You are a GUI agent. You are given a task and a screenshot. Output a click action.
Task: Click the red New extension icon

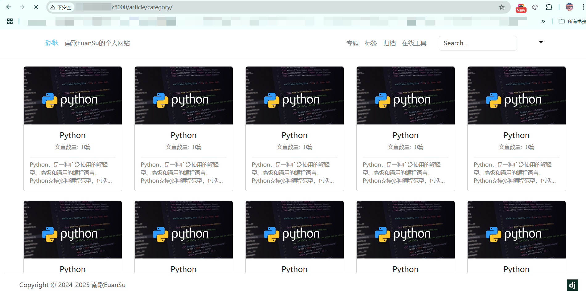tap(521, 8)
